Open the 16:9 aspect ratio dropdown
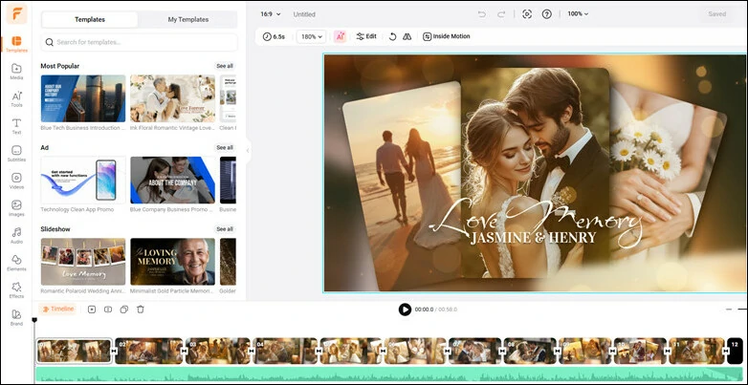Image resolution: width=748 pixels, height=385 pixels. pos(271,14)
